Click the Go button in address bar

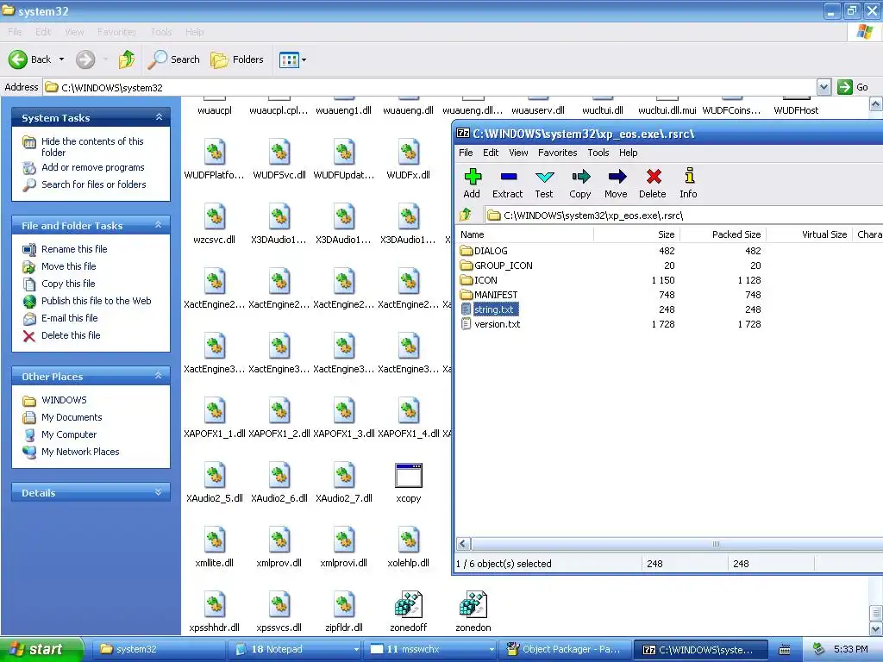click(x=853, y=87)
